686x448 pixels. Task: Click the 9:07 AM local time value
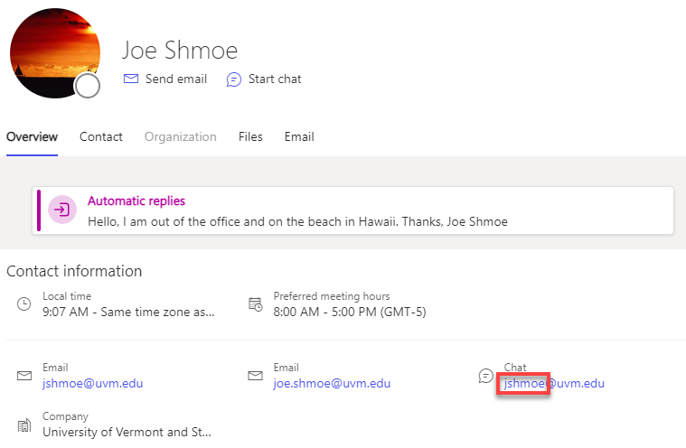click(128, 313)
